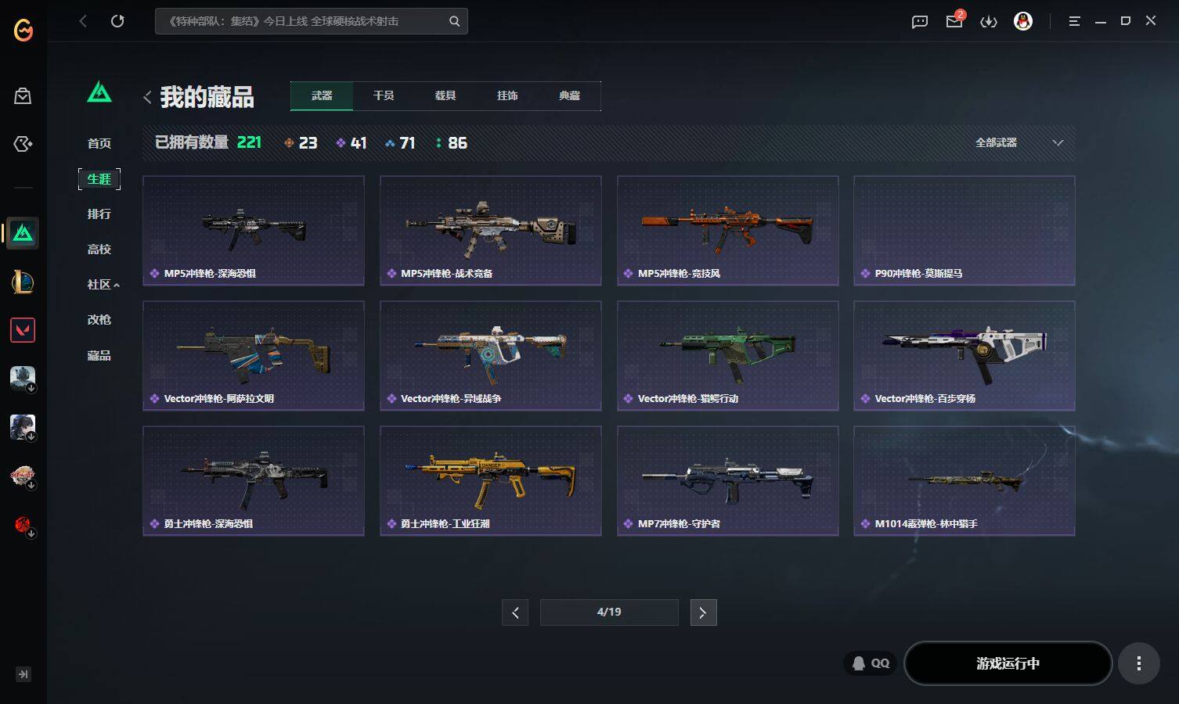Open the Vector冲锋枪-猎鳄行动 weapon card
1179x704 pixels.
pyautogui.click(x=728, y=356)
